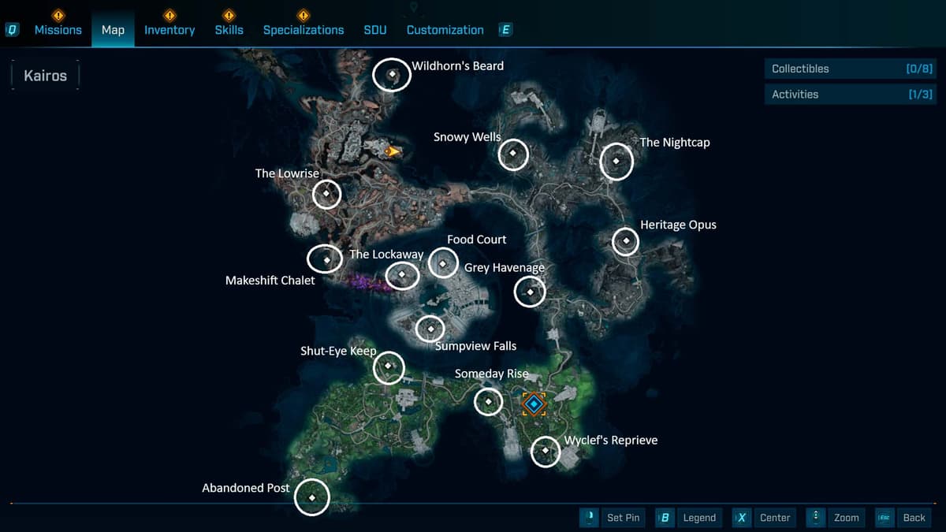Click the Zoom control button
The image size is (946, 532).
point(836,518)
